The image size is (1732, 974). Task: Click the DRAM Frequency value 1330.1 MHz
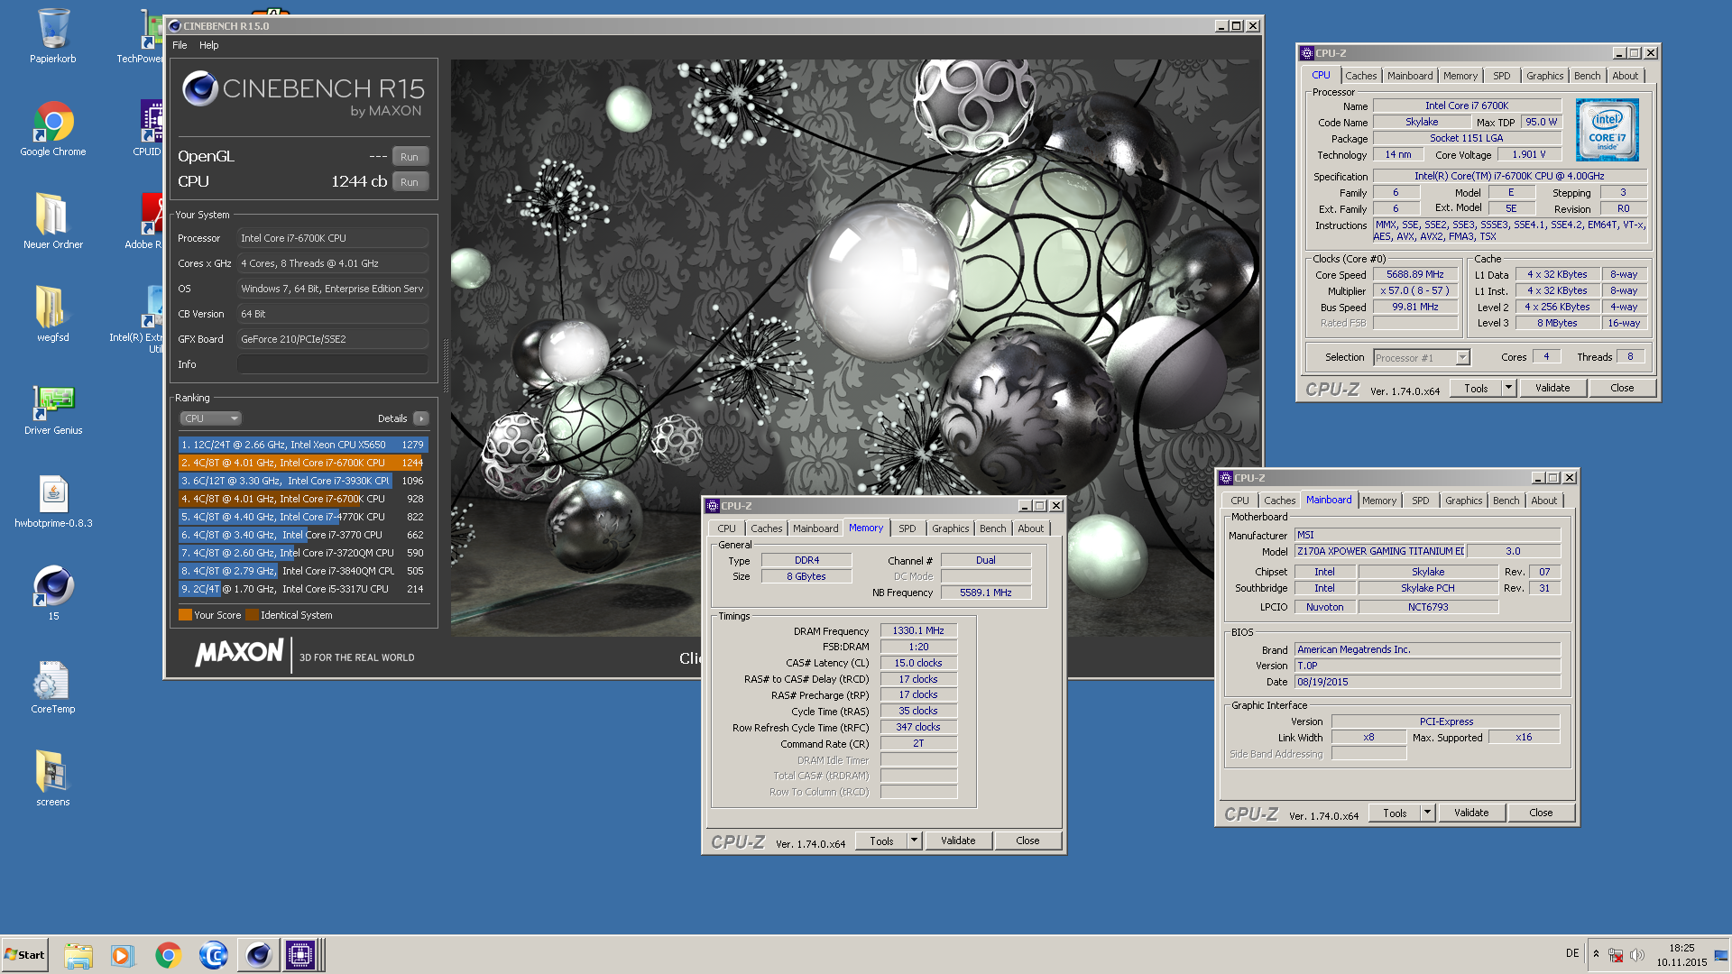918,630
